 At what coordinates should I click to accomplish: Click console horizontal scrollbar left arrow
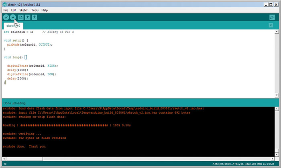(4, 158)
